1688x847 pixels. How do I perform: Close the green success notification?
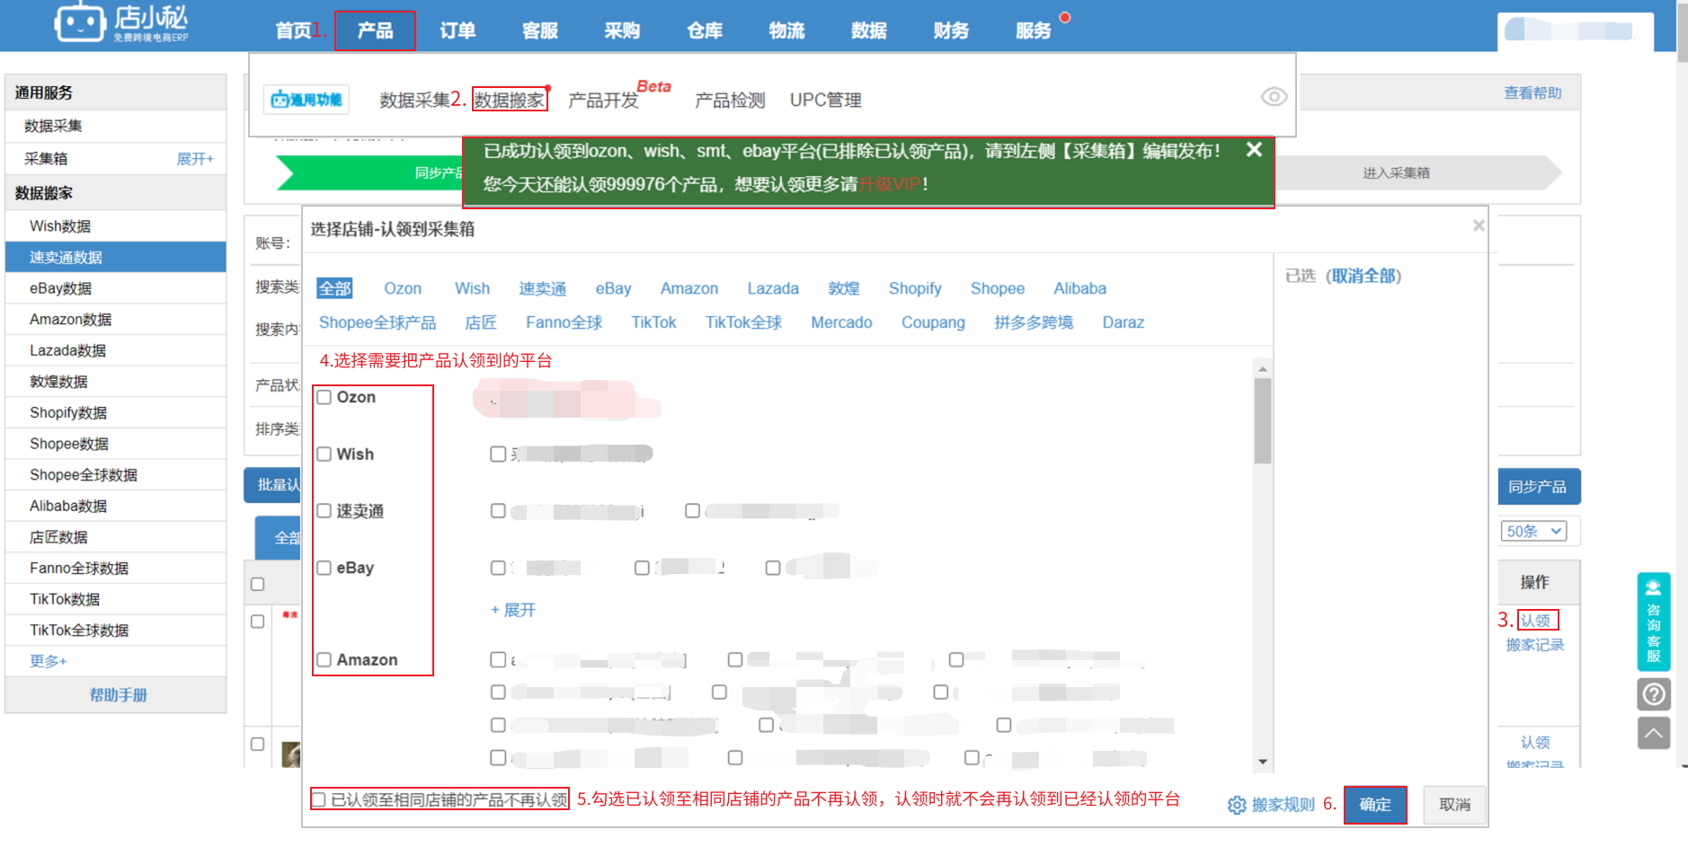[x=1254, y=150]
